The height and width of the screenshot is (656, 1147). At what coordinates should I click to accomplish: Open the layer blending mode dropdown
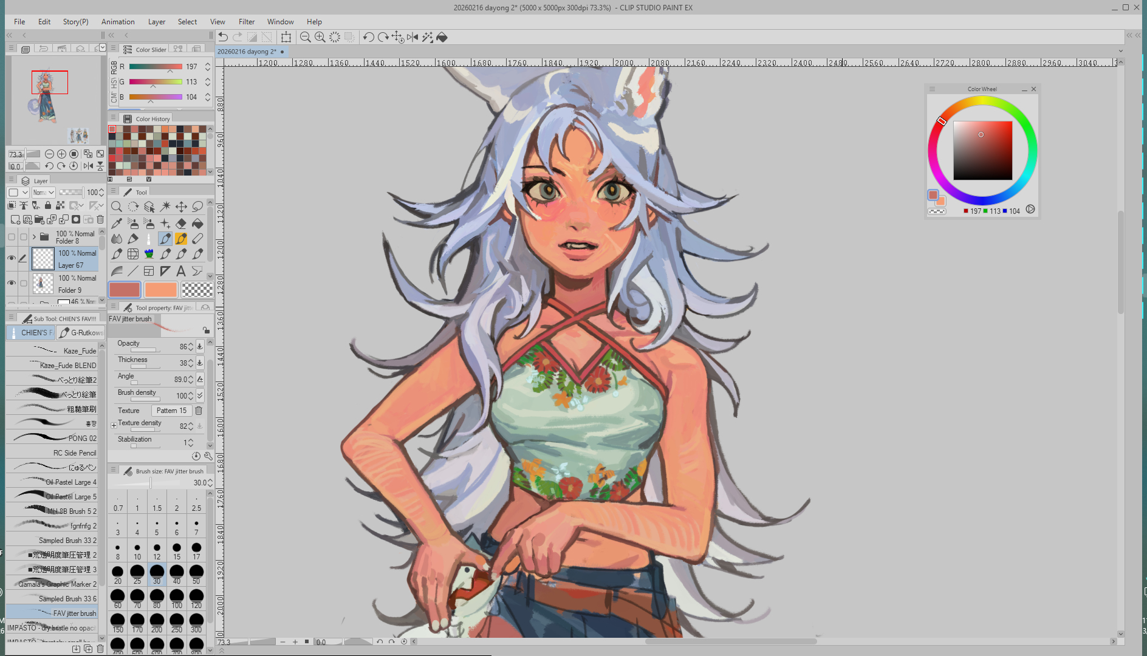pyautogui.click(x=44, y=193)
